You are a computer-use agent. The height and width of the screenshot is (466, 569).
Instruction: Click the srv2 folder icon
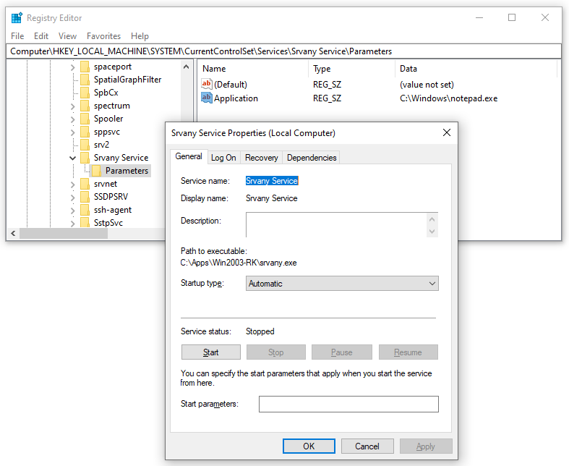click(85, 145)
